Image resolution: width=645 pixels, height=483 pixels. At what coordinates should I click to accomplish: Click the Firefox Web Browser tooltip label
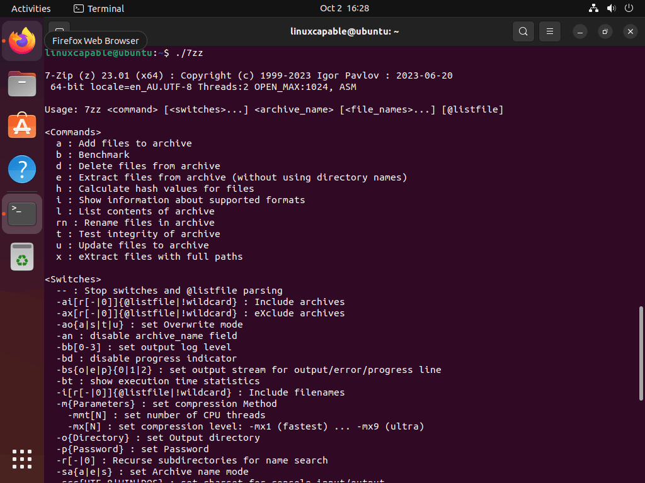click(x=94, y=40)
